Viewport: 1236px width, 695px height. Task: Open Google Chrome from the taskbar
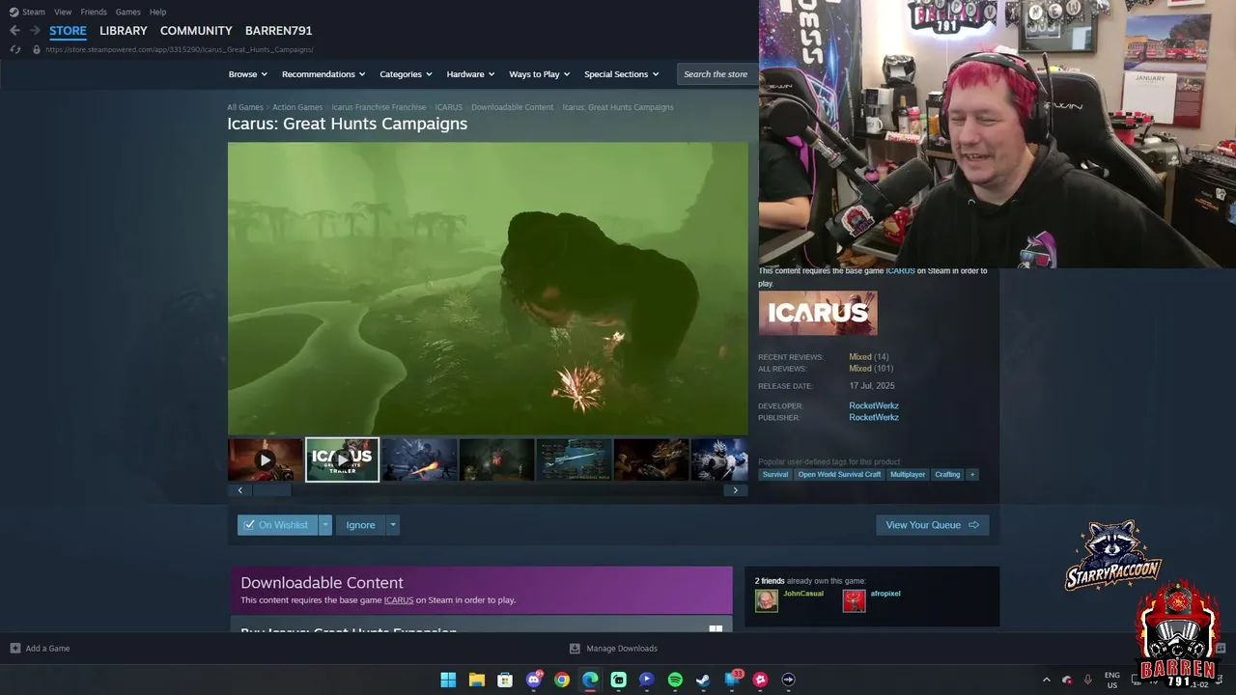point(562,680)
